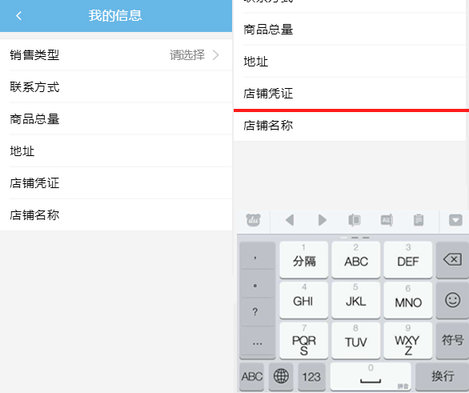Select 联系方式 row in left screen
Screen dimensions: 469x393
point(116,87)
